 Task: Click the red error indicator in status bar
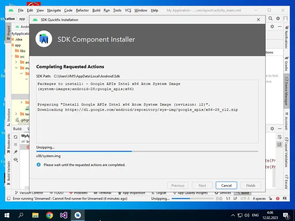278,199
